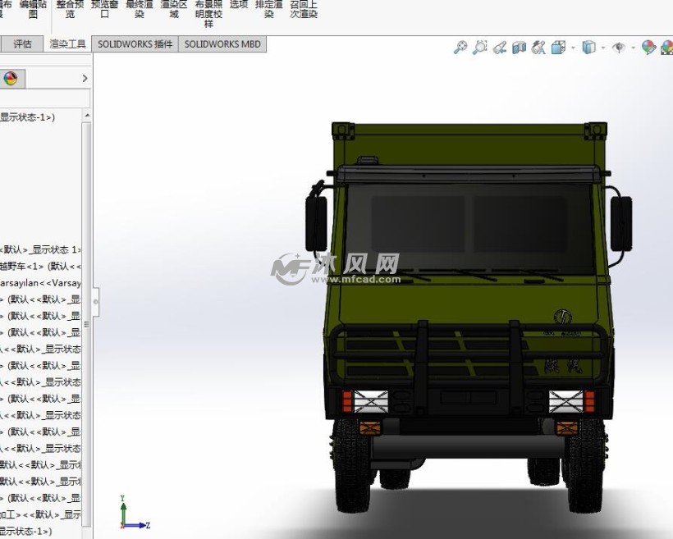
Task: Click the Zoom to Fit magnifier icon
Action: [x=460, y=48]
